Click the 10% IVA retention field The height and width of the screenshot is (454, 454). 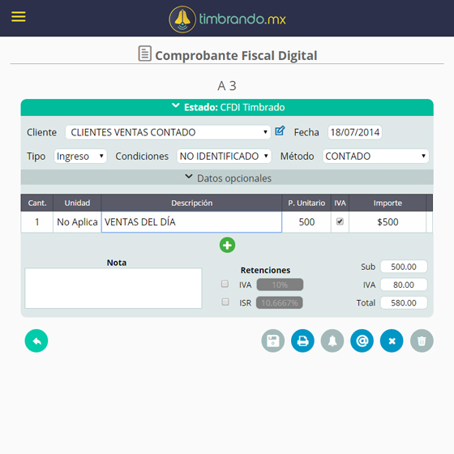coord(280,285)
